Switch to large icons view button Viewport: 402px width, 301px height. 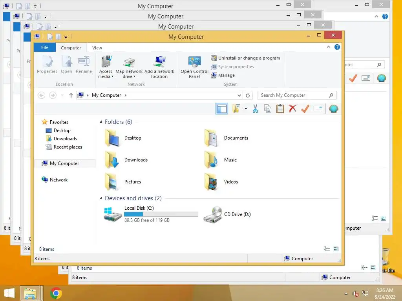336,249
